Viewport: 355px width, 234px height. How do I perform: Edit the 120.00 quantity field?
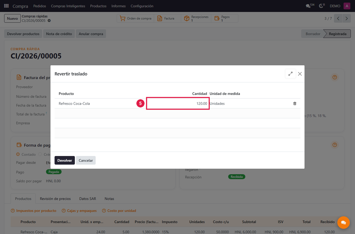click(178, 103)
